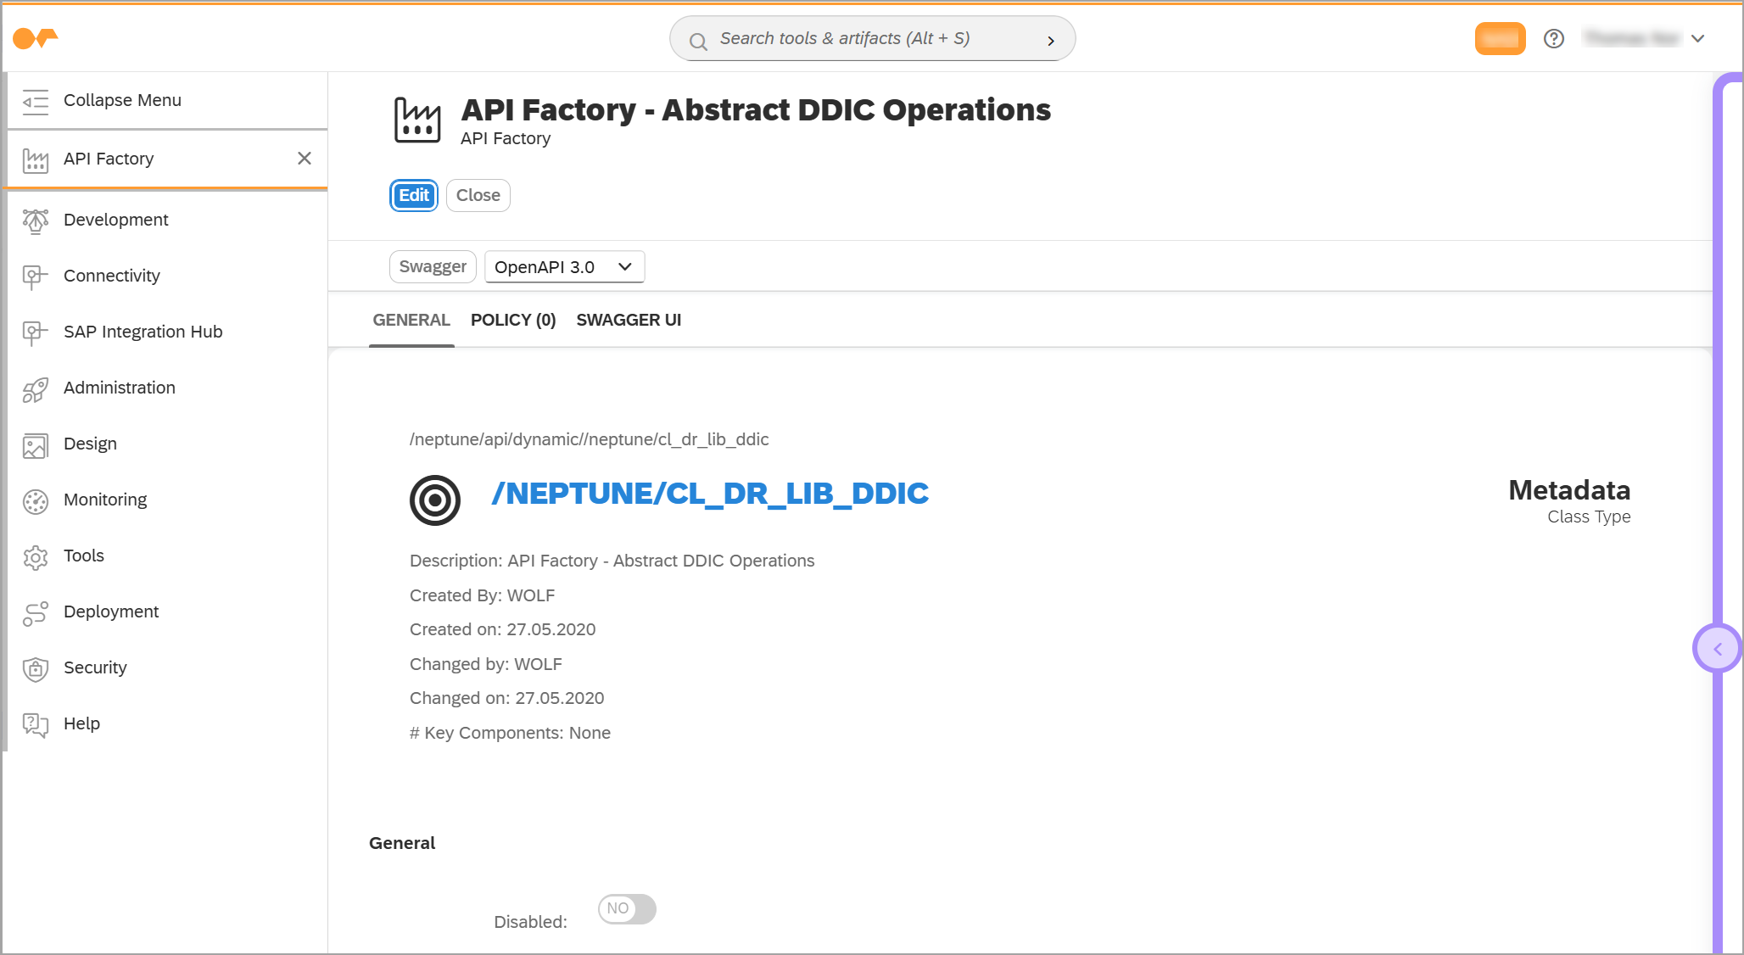Open the Help icon in sidebar
Image resolution: width=1744 pixels, height=955 pixels.
coord(35,723)
